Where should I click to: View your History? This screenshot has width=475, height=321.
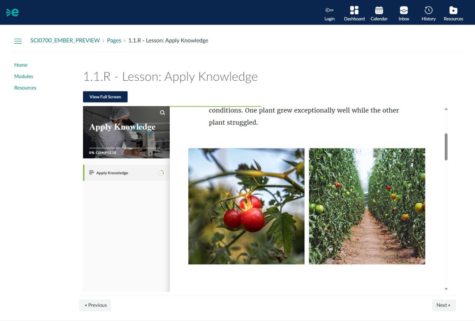click(x=428, y=13)
